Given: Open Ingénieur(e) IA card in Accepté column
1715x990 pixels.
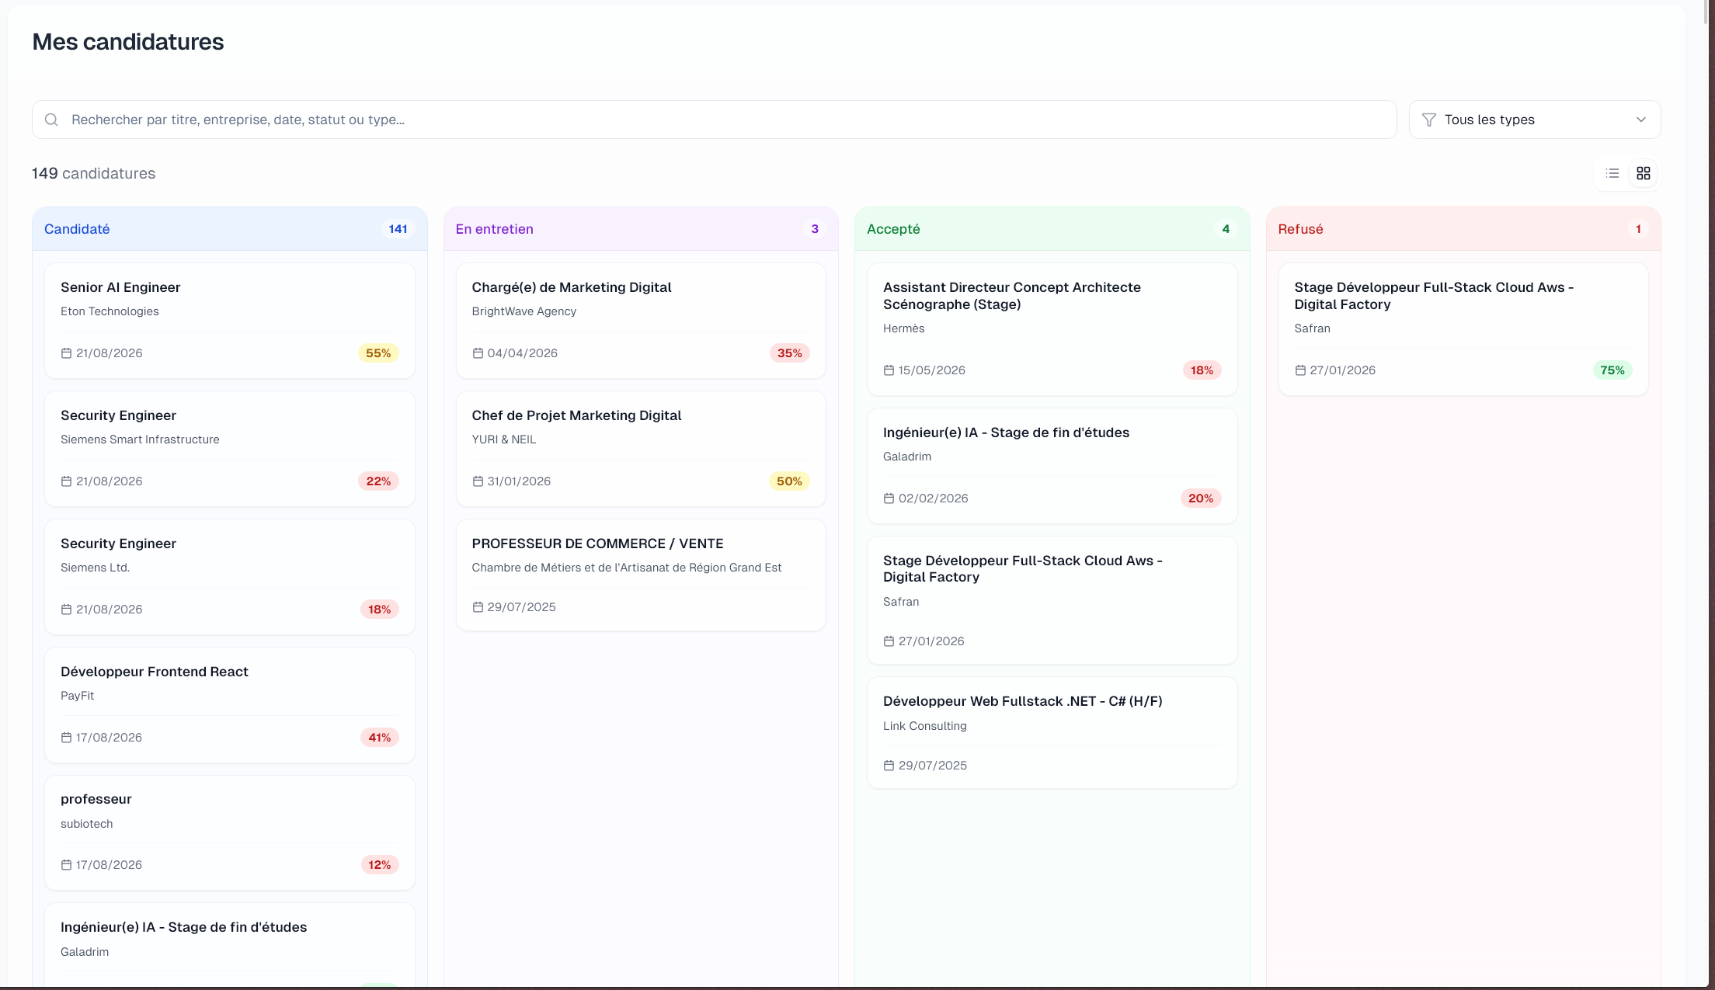Looking at the screenshot, I should point(1052,466).
